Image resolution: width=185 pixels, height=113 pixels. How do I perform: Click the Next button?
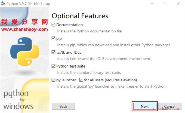[x=145, y=106]
